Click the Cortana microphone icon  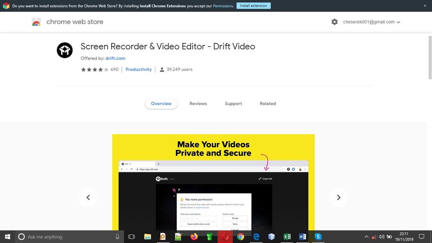pos(117,237)
